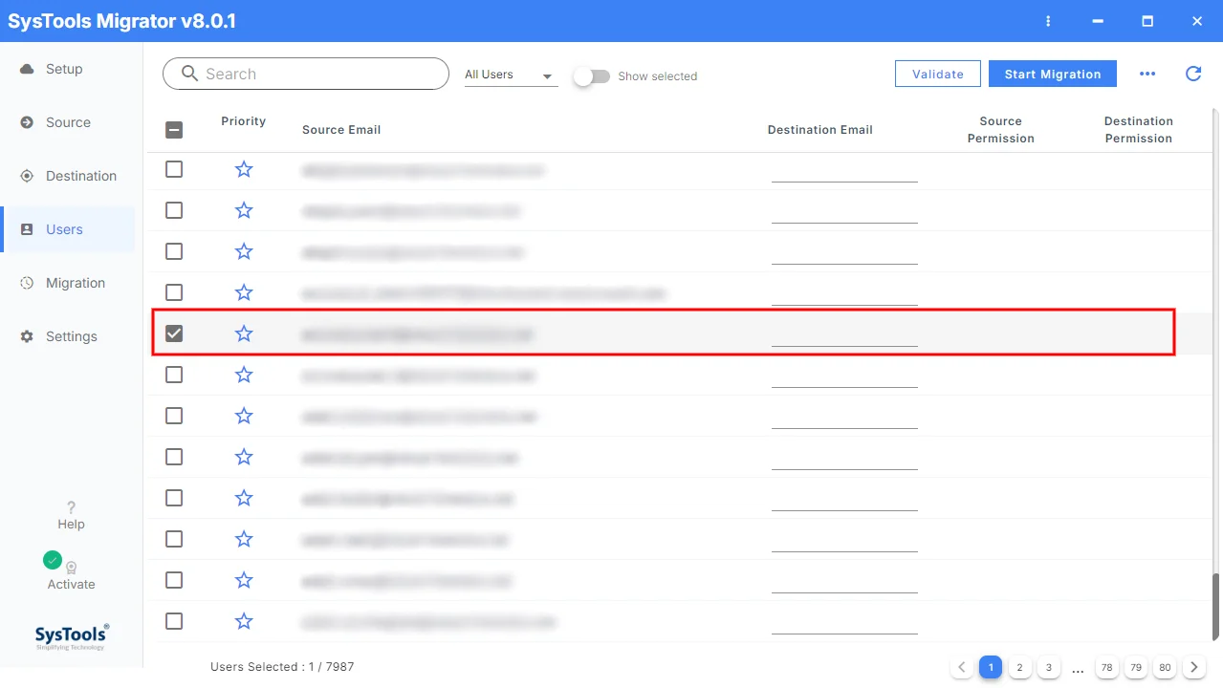Go to the next page arrow

(x=1193, y=667)
